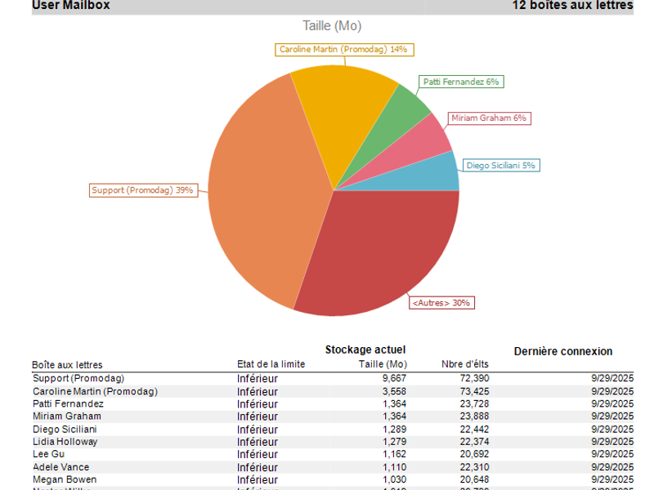Click Megan Bowen in the mailbox list

[x=64, y=479]
